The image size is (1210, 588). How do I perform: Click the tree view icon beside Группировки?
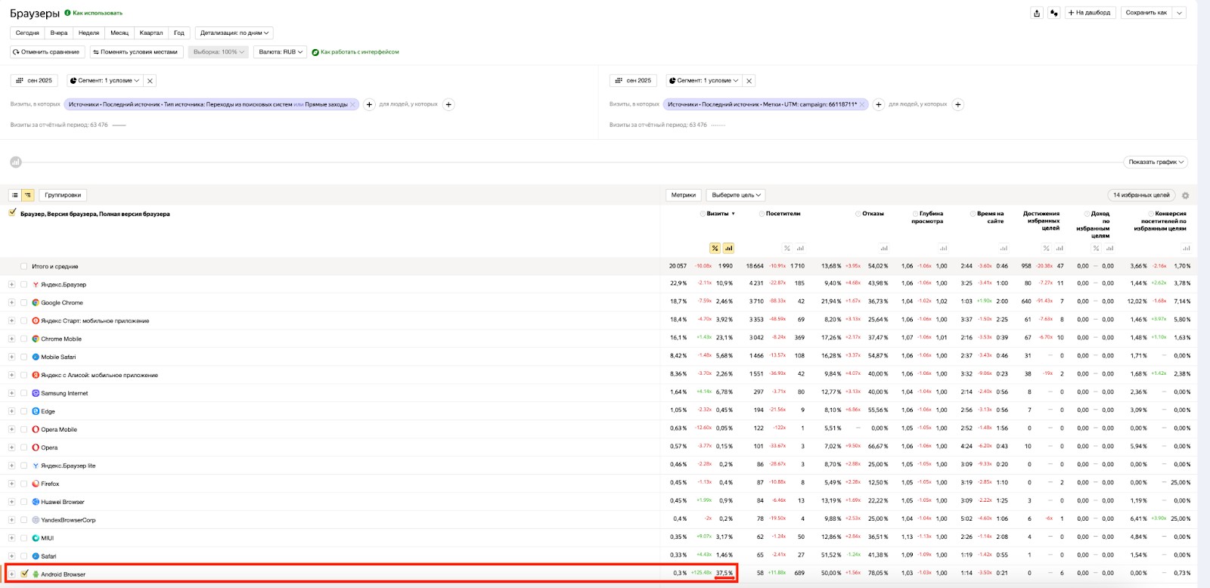pos(28,195)
